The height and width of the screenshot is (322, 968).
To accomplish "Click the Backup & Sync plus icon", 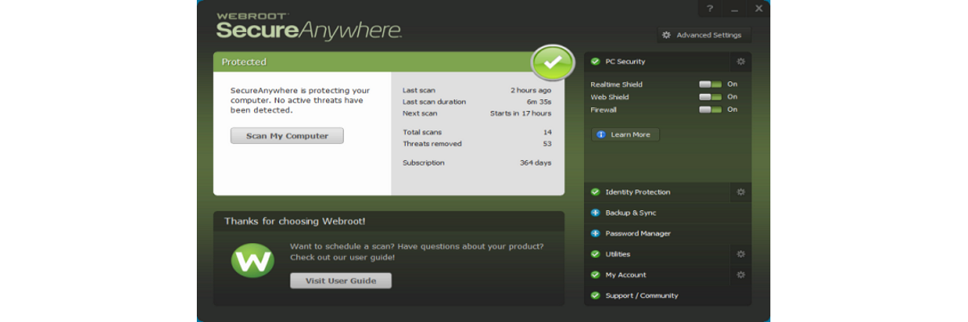I will (x=595, y=213).
